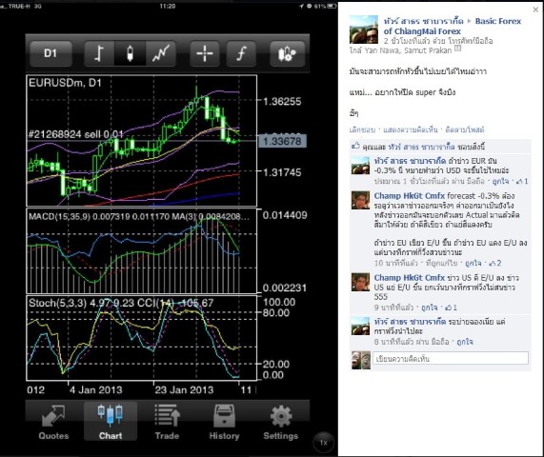
Task: Enable the crosshair tool
Action: pyautogui.click(x=205, y=53)
